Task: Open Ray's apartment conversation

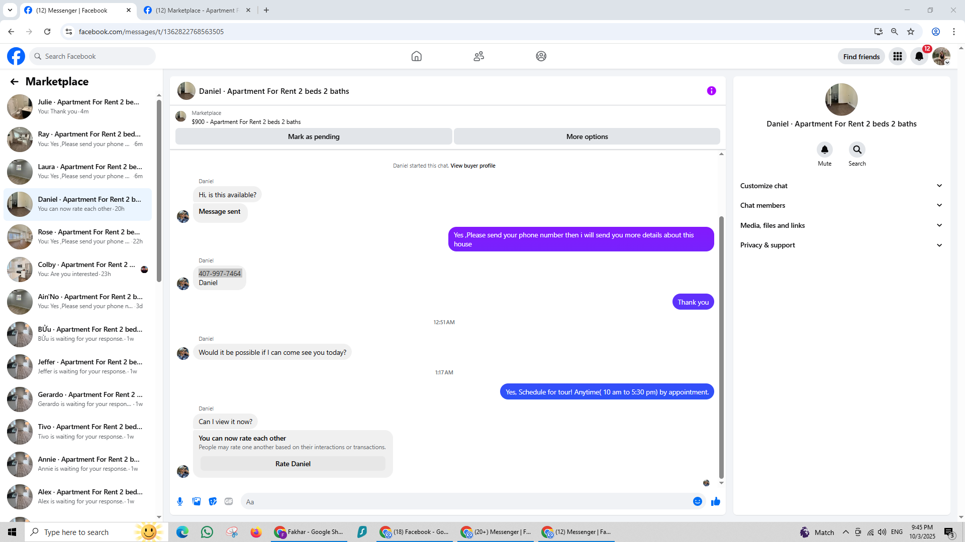Action: tap(77, 140)
